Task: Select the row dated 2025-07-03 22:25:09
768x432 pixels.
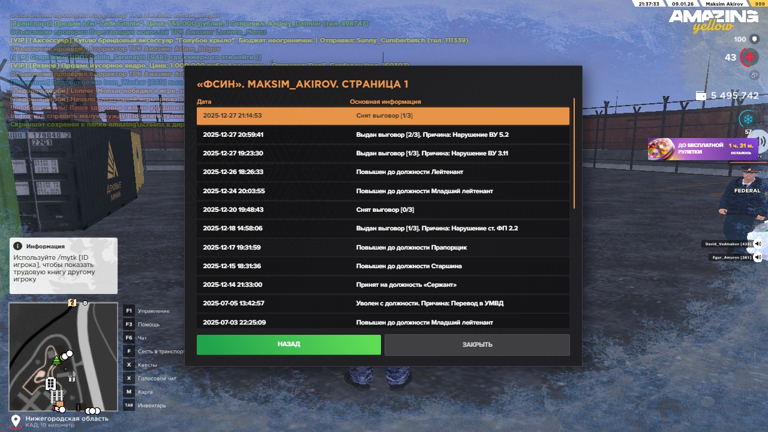Action: pyautogui.click(x=383, y=322)
